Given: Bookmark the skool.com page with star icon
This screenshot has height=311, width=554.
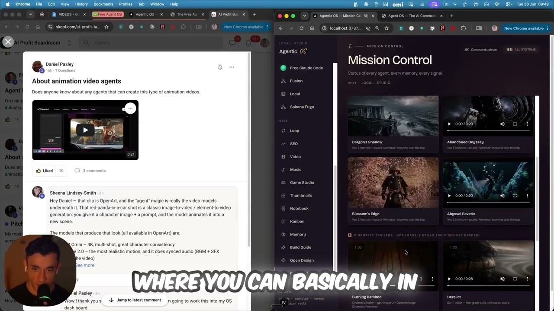Looking at the screenshot, I should tap(106, 27).
